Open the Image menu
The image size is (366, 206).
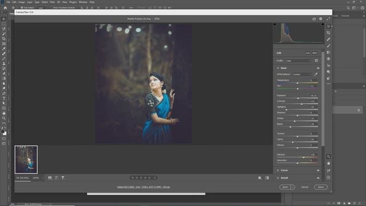click(x=22, y=2)
